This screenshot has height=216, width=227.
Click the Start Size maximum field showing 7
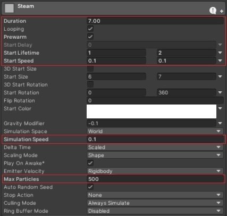point(187,76)
